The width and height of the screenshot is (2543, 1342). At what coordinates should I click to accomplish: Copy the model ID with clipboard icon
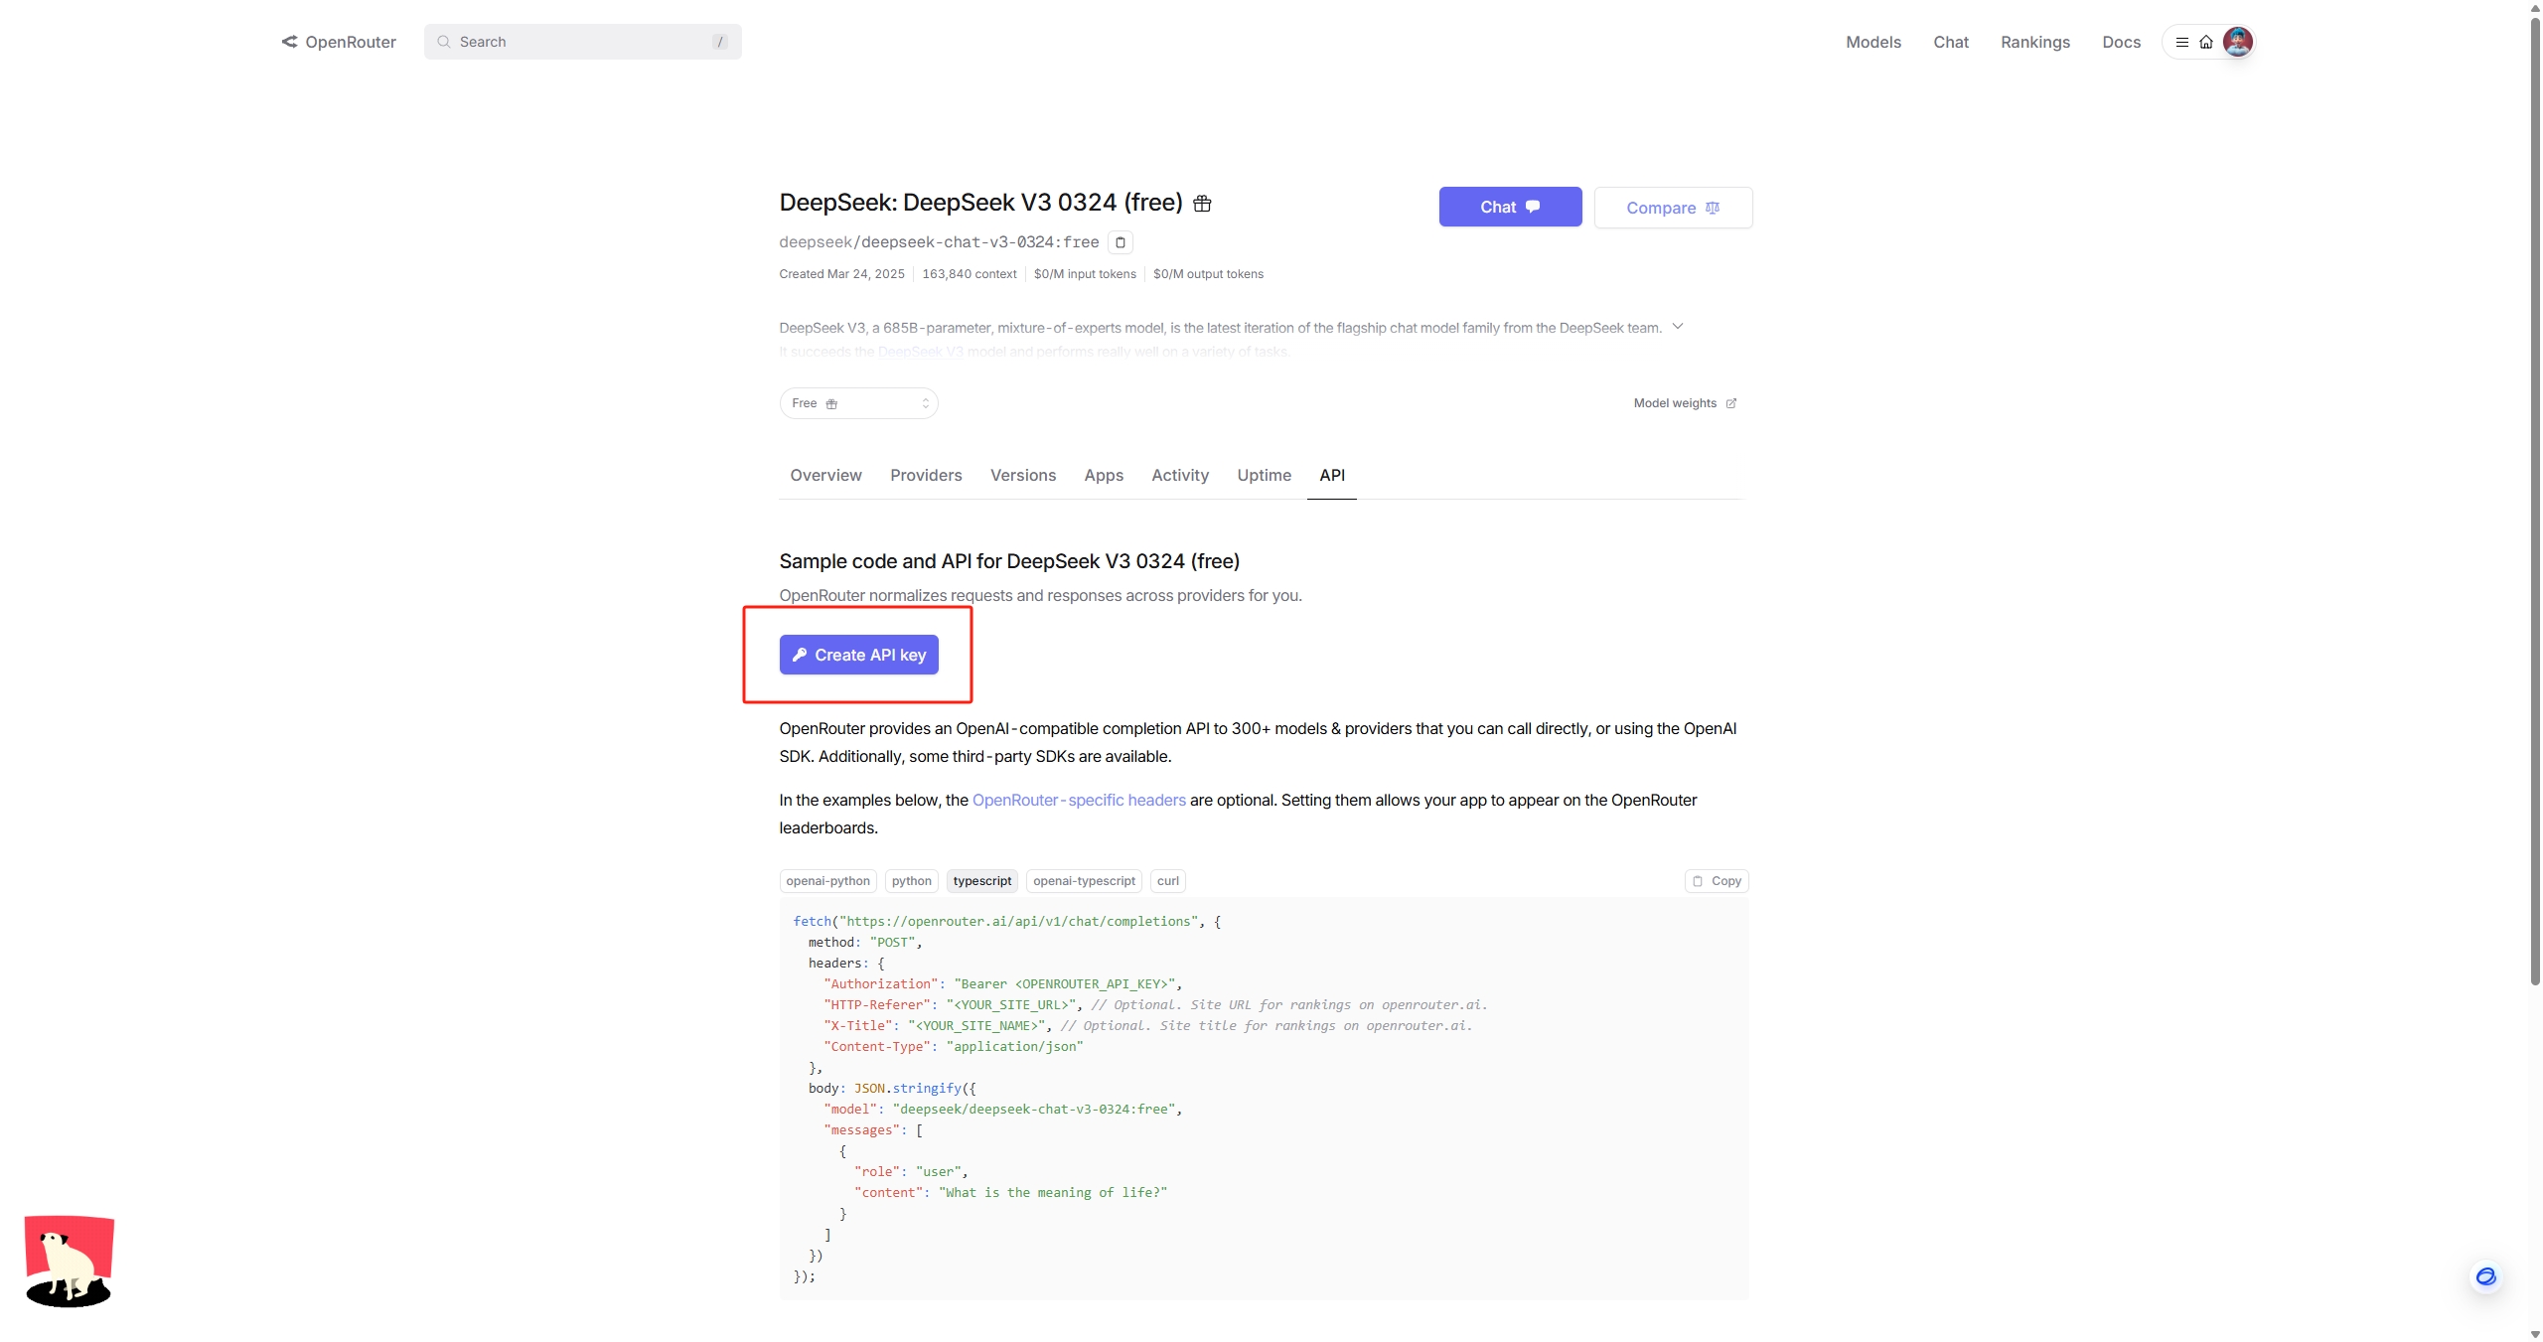pyautogui.click(x=1120, y=242)
